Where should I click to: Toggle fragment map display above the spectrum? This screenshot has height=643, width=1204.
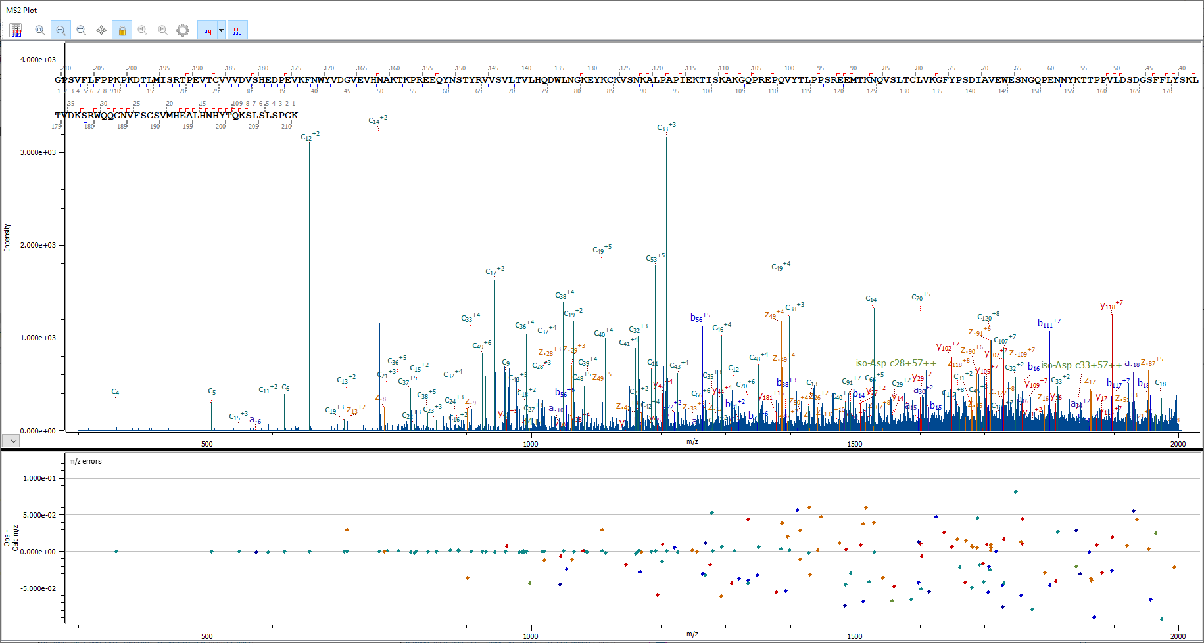237,30
